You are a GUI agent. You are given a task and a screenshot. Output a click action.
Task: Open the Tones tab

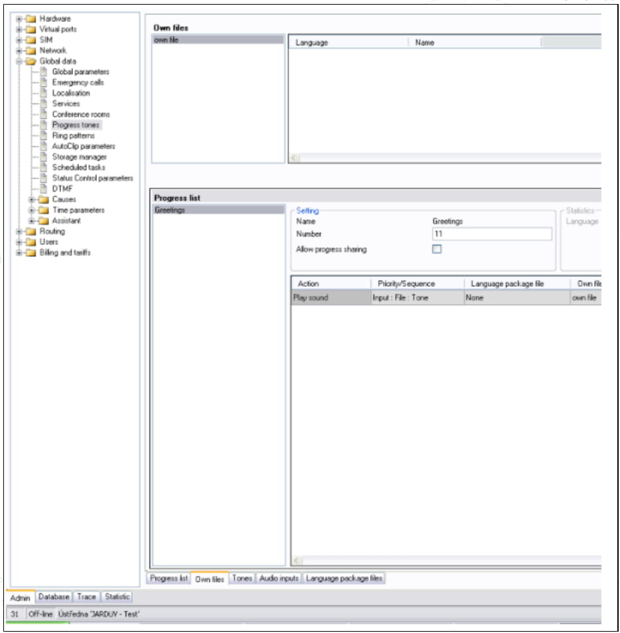click(242, 578)
